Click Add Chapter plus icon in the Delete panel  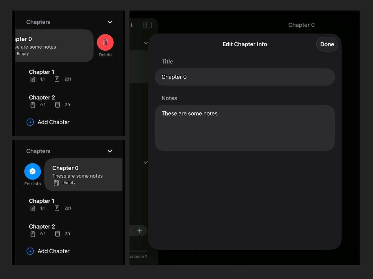[30, 122]
